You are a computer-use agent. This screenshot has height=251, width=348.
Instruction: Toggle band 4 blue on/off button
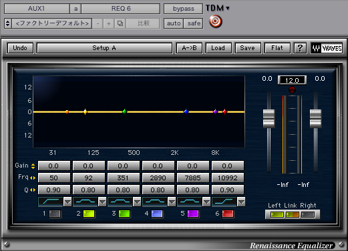(x=157, y=214)
